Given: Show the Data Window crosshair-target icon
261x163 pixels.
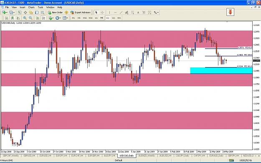Looking at the screenshot, I should point(25,13).
